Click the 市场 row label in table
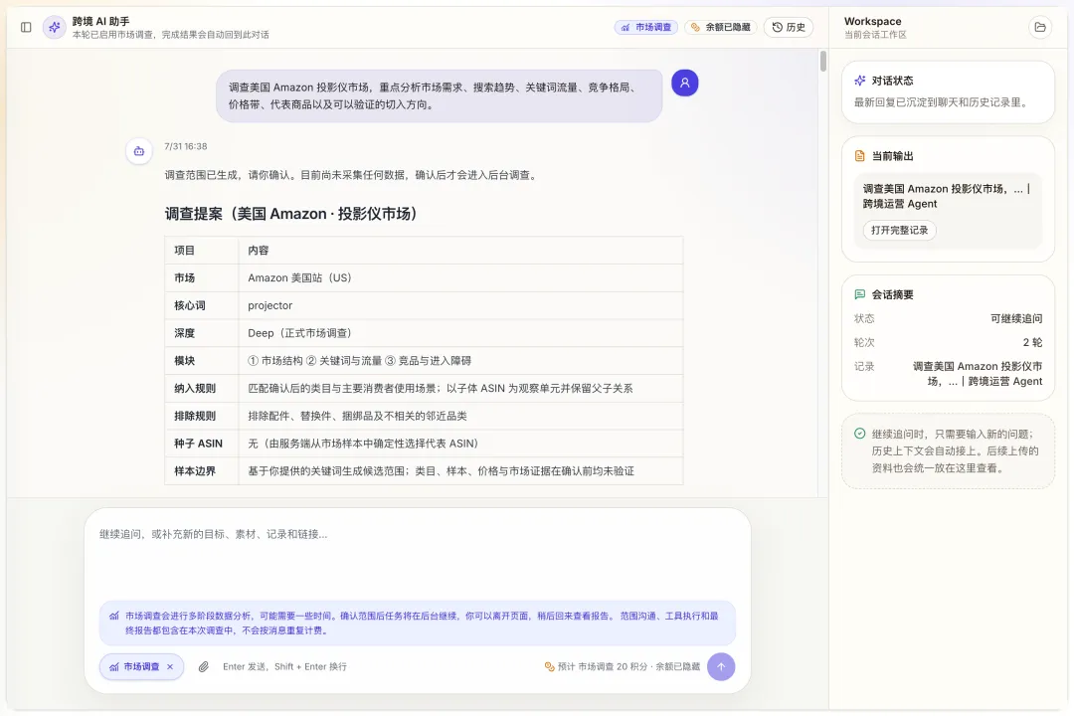Image resolution: width=1074 pixels, height=716 pixels. coord(184,278)
